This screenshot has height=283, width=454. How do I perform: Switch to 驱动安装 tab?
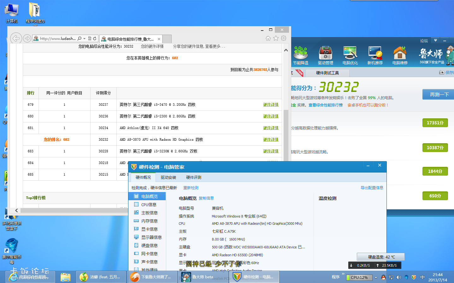pyautogui.click(x=168, y=178)
